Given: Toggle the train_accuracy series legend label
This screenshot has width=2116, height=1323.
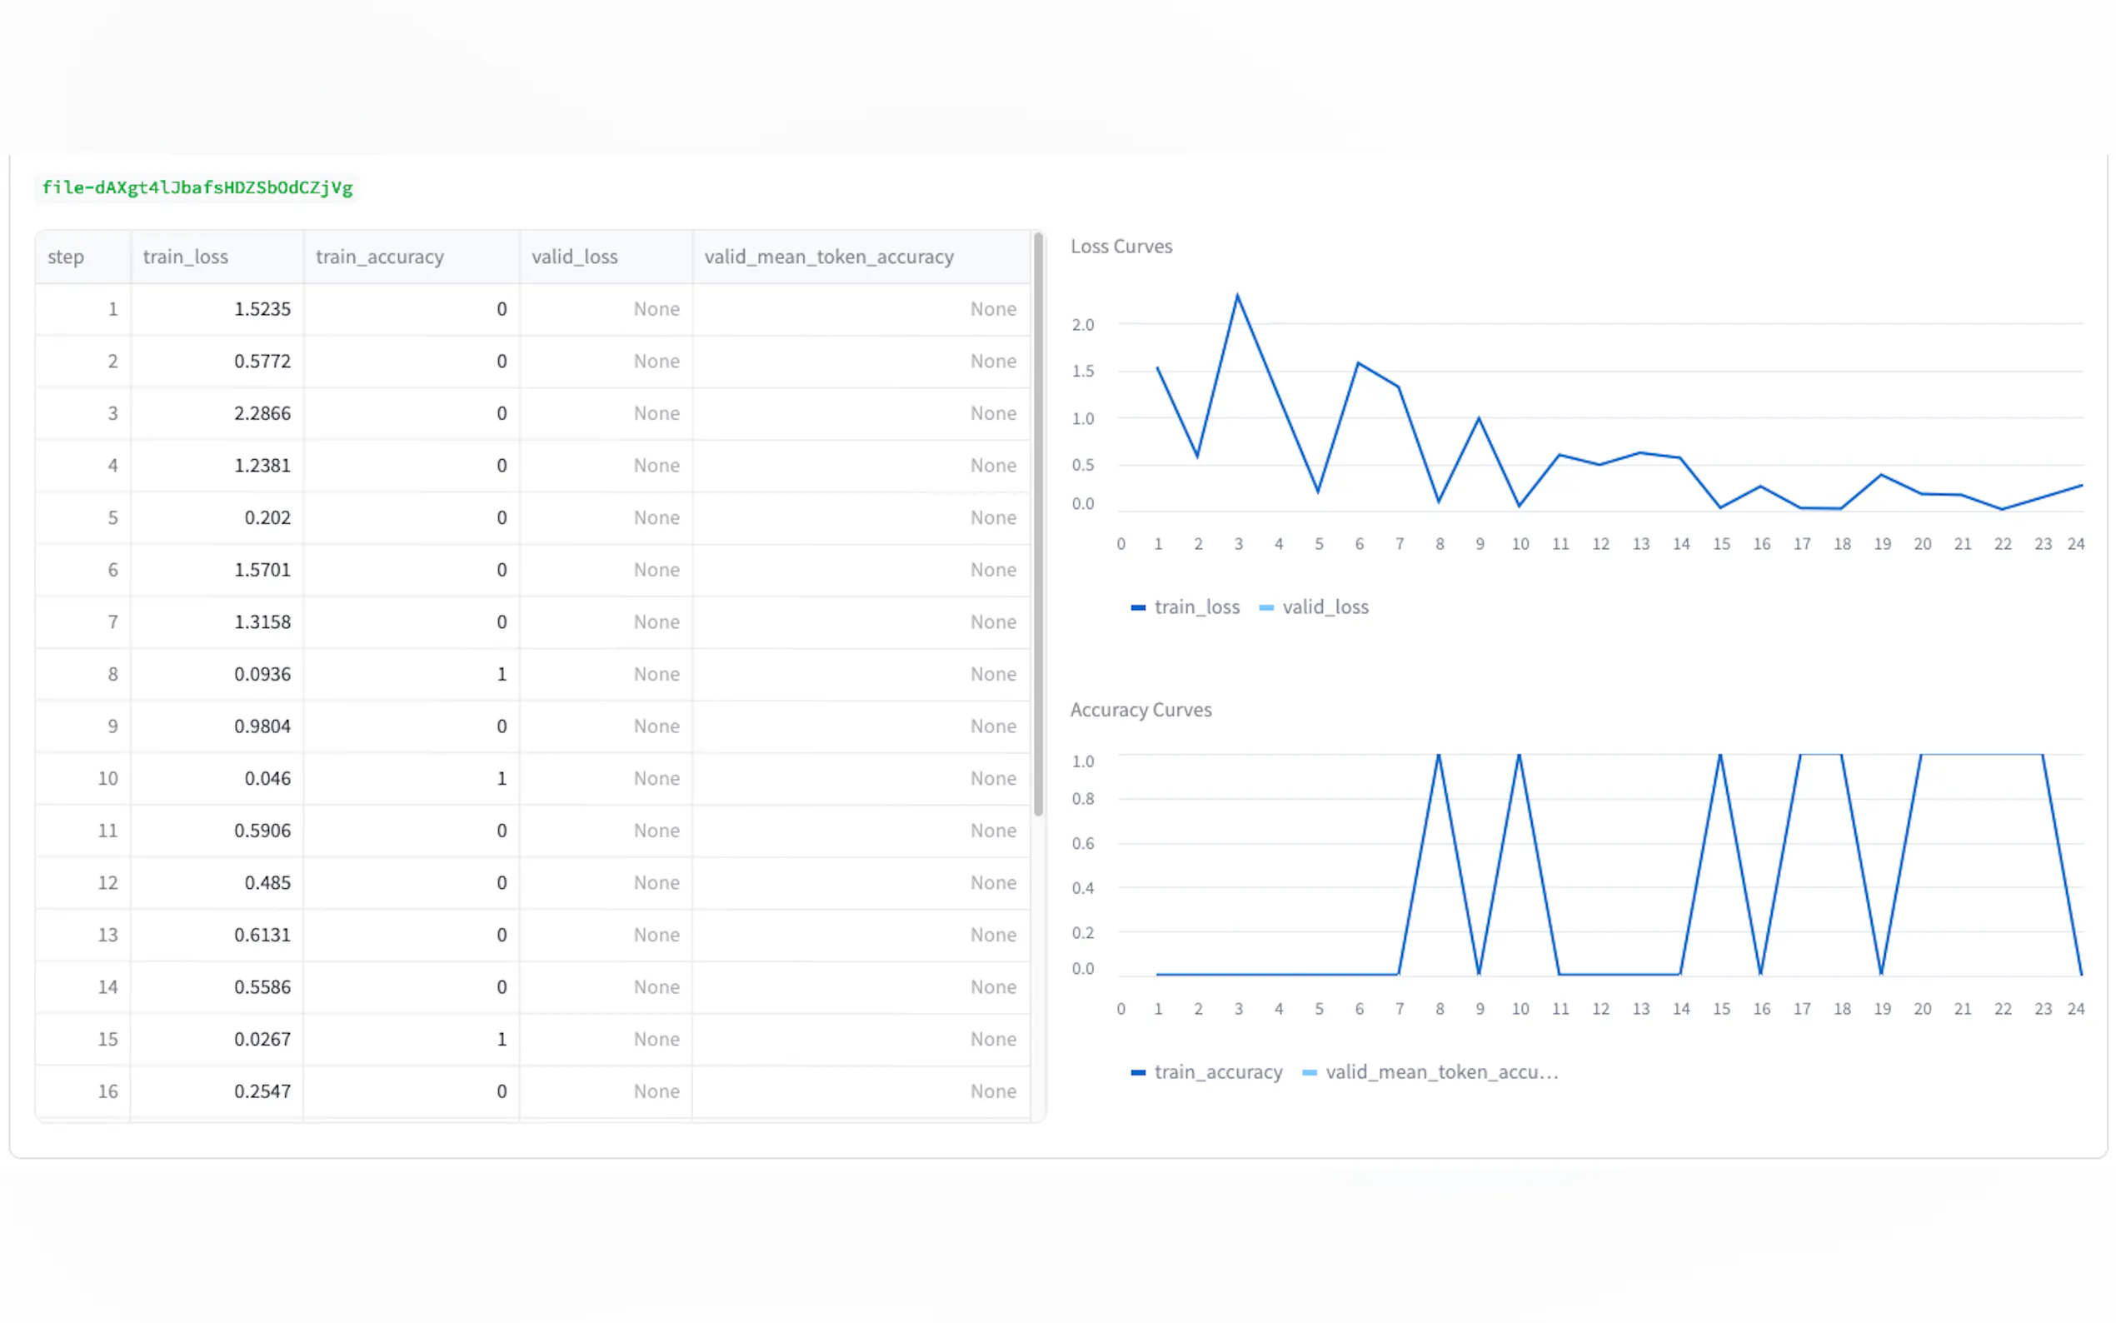Looking at the screenshot, I should pyautogui.click(x=1218, y=1072).
